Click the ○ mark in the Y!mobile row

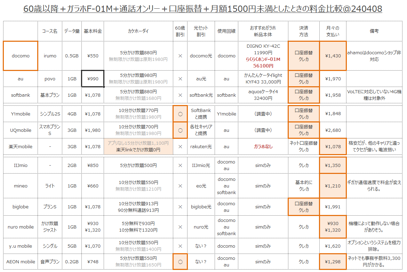tap(180, 114)
